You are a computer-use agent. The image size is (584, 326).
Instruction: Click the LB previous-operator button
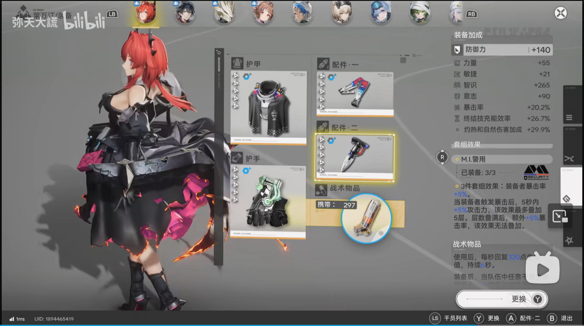tap(112, 14)
